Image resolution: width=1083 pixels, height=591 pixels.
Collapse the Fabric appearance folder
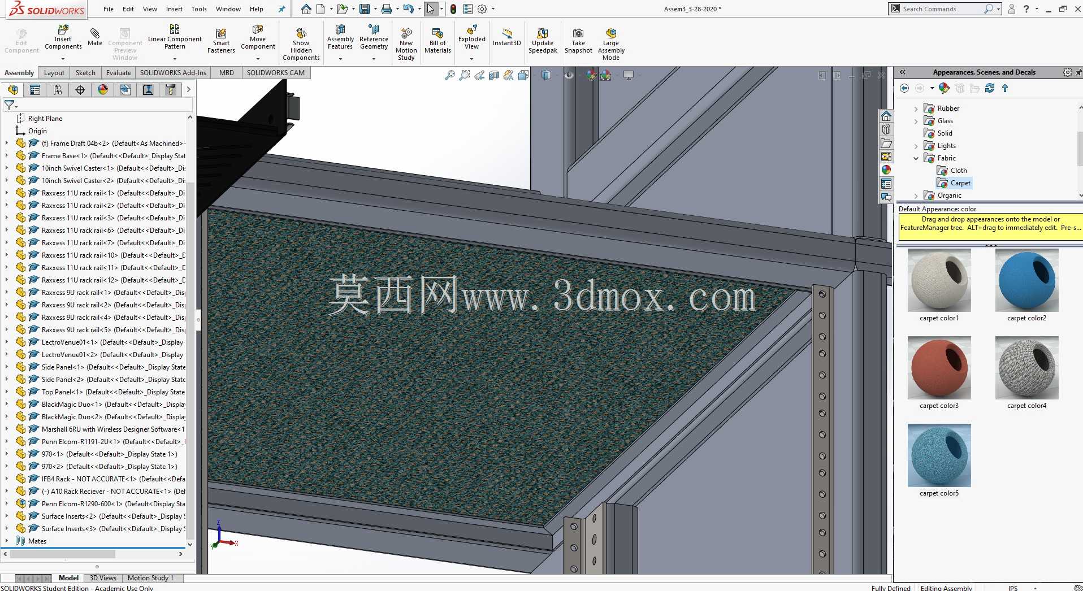(916, 158)
